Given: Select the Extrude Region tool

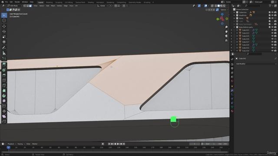Looking at the screenshot, I should coord(4,65).
